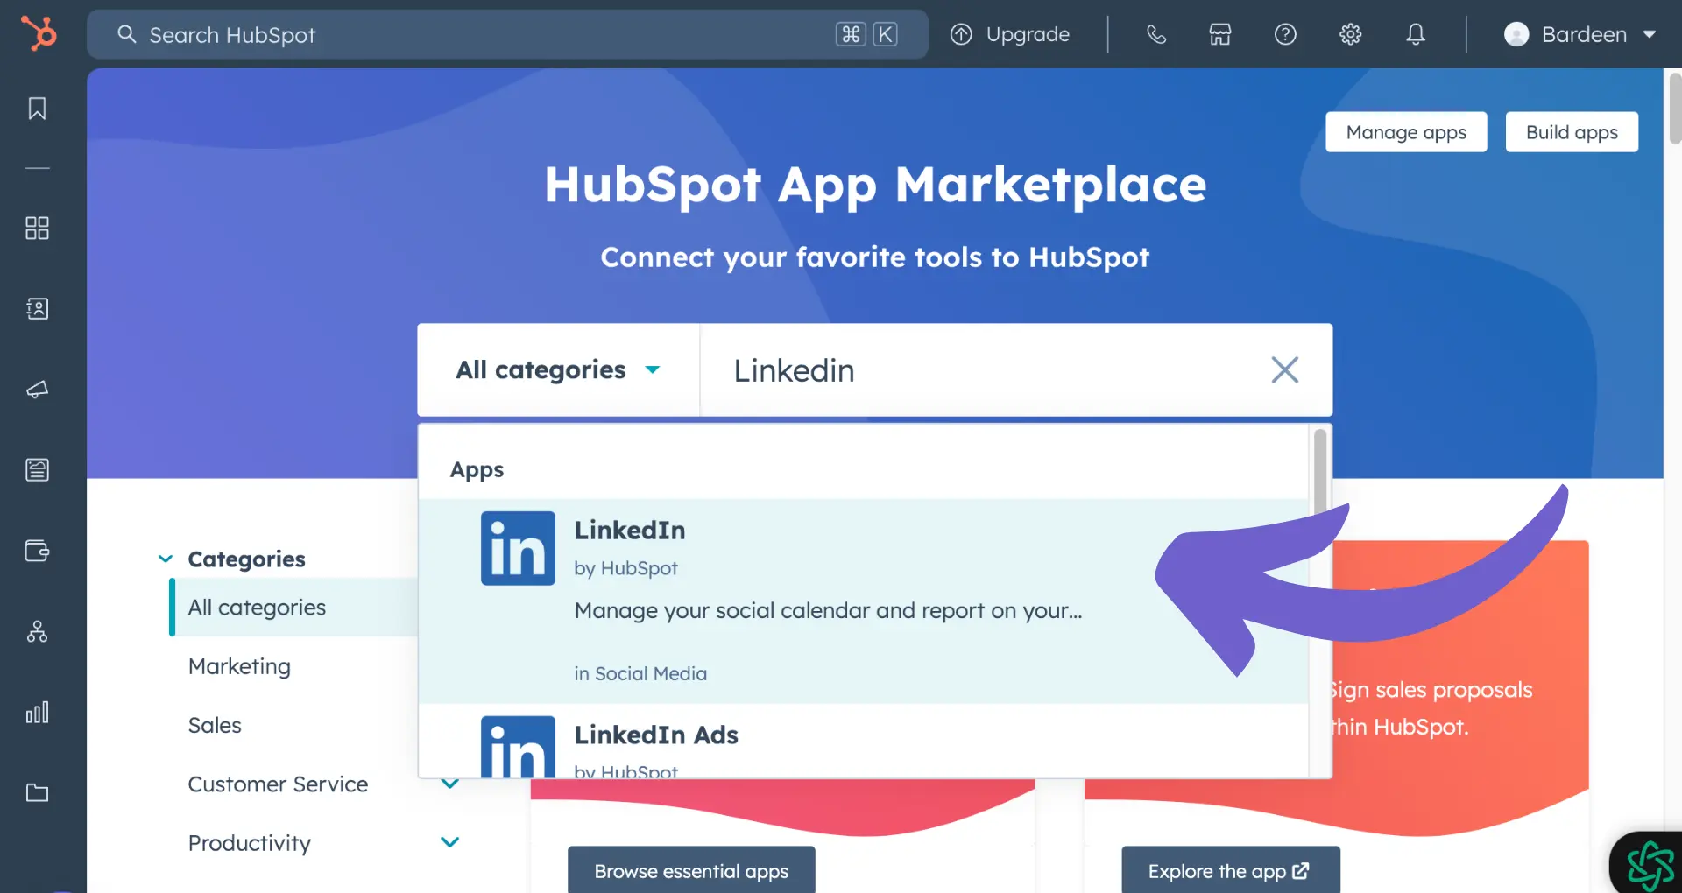
Task: Open the Help question mark icon
Action: click(x=1285, y=34)
